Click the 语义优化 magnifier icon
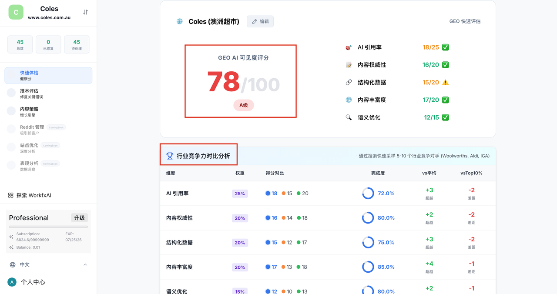Image resolution: width=557 pixels, height=294 pixels. click(x=349, y=117)
